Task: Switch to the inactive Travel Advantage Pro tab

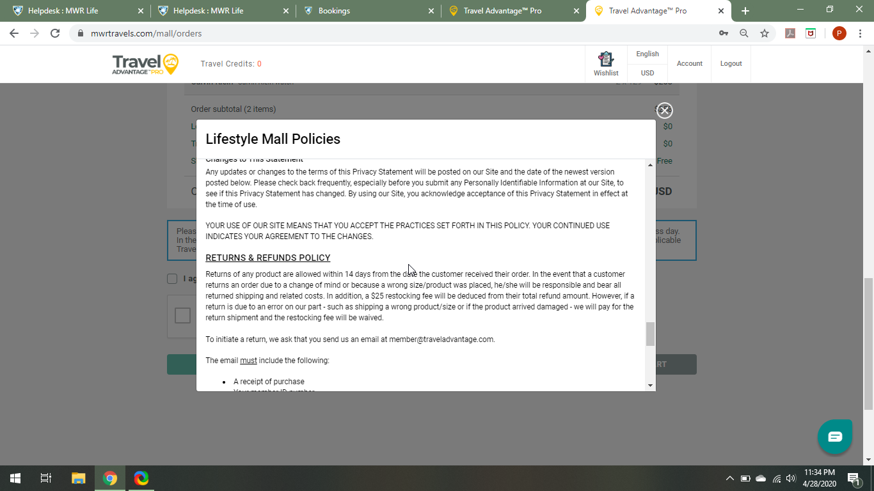Action: coord(513,11)
